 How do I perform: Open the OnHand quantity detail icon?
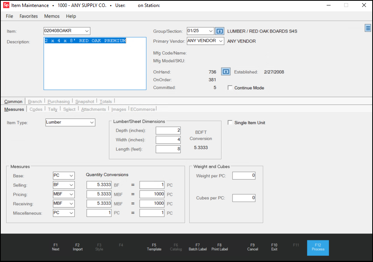pyautogui.click(x=226, y=72)
